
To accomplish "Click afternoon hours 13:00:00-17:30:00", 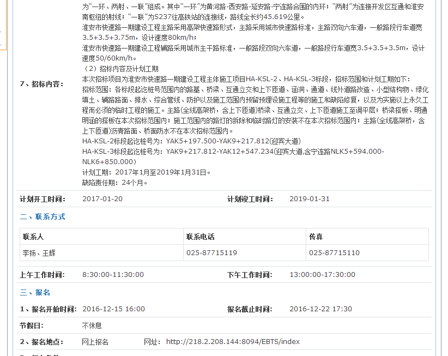I will coord(322,275).
